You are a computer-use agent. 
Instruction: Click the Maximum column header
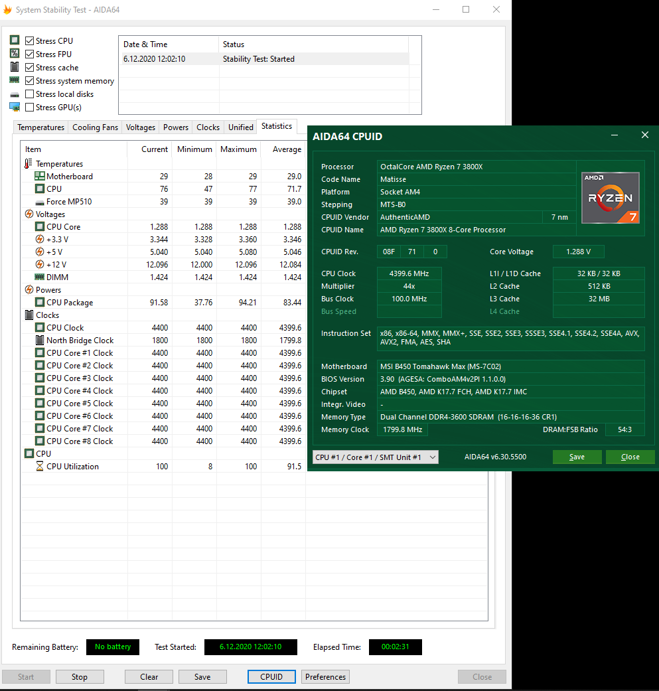pyautogui.click(x=238, y=149)
